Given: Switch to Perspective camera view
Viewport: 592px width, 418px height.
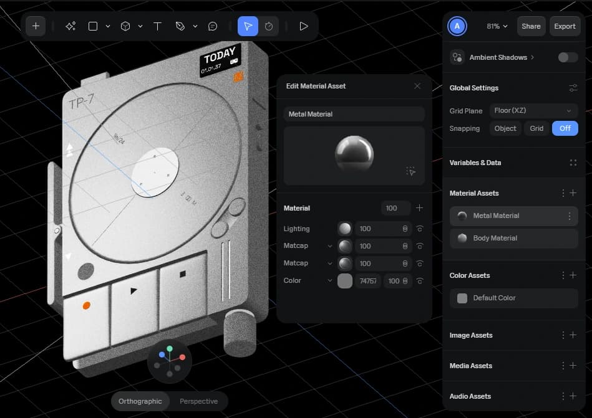Looking at the screenshot, I should (198, 401).
